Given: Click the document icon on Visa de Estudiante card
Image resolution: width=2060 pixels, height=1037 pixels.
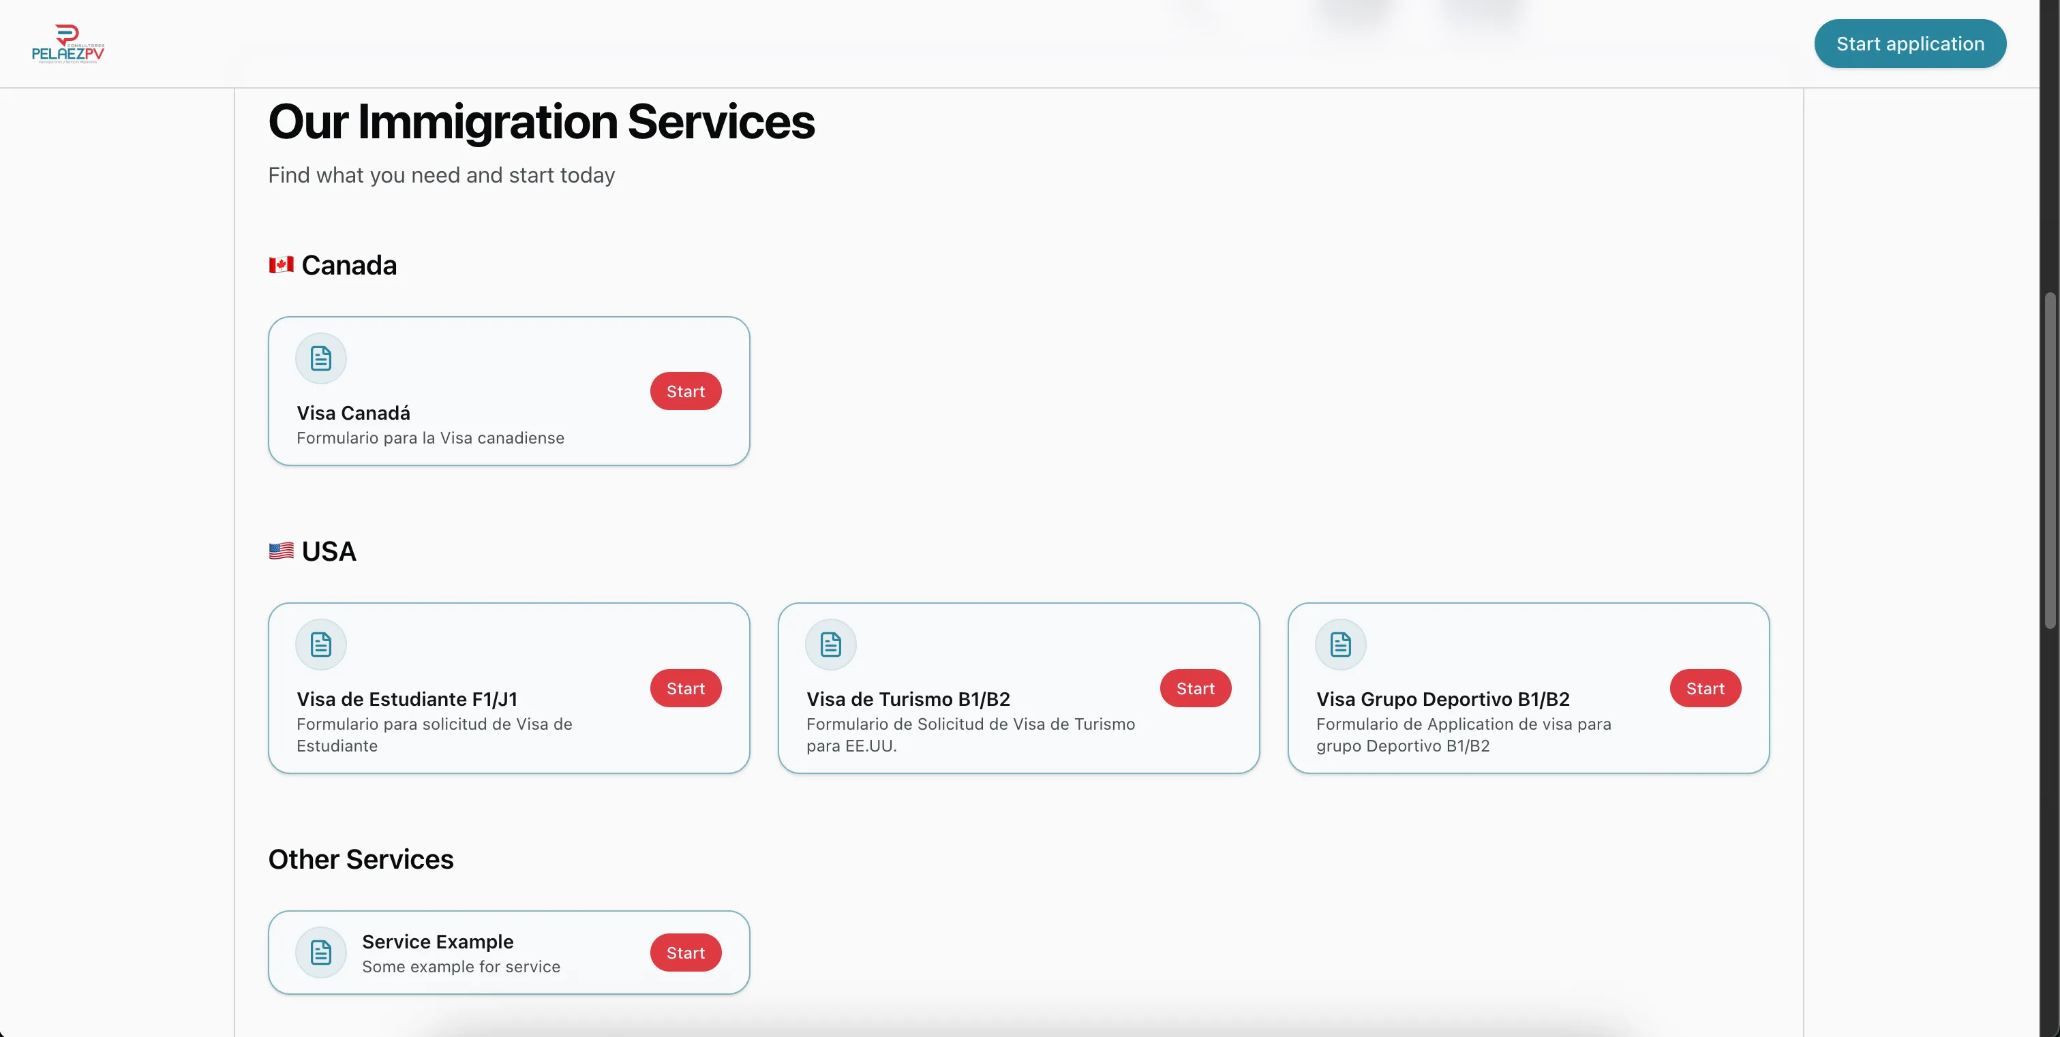Looking at the screenshot, I should click(320, 645).
